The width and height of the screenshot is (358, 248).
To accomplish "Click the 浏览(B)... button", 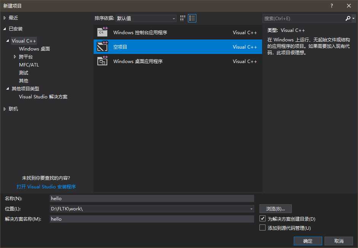I will pos(275,209).
